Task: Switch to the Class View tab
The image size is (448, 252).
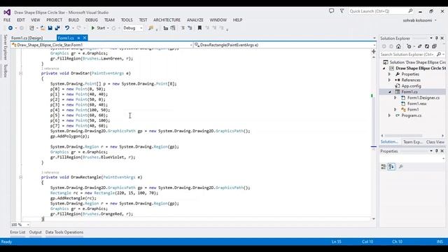Action: [x=435, y=142]
